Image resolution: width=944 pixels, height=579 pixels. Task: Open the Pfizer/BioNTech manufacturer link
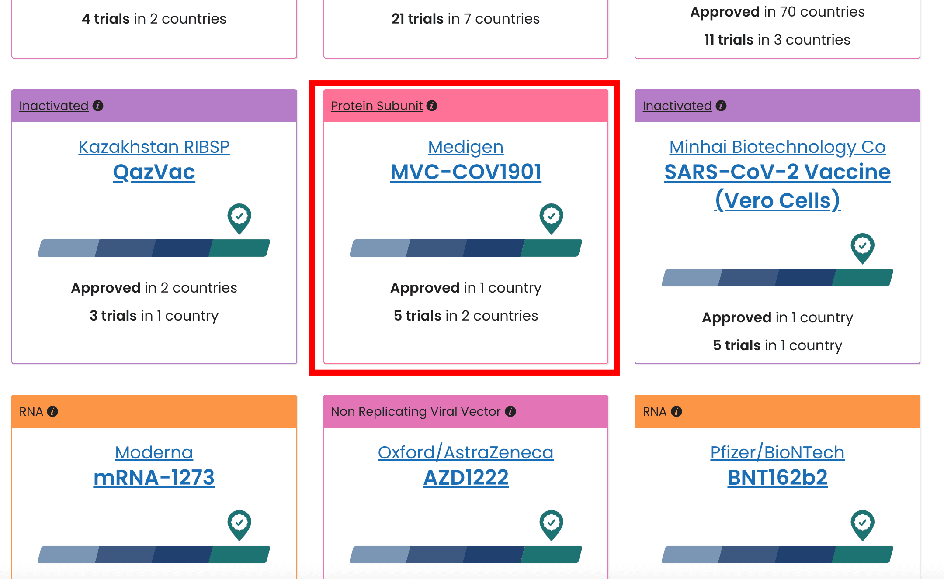777,452
